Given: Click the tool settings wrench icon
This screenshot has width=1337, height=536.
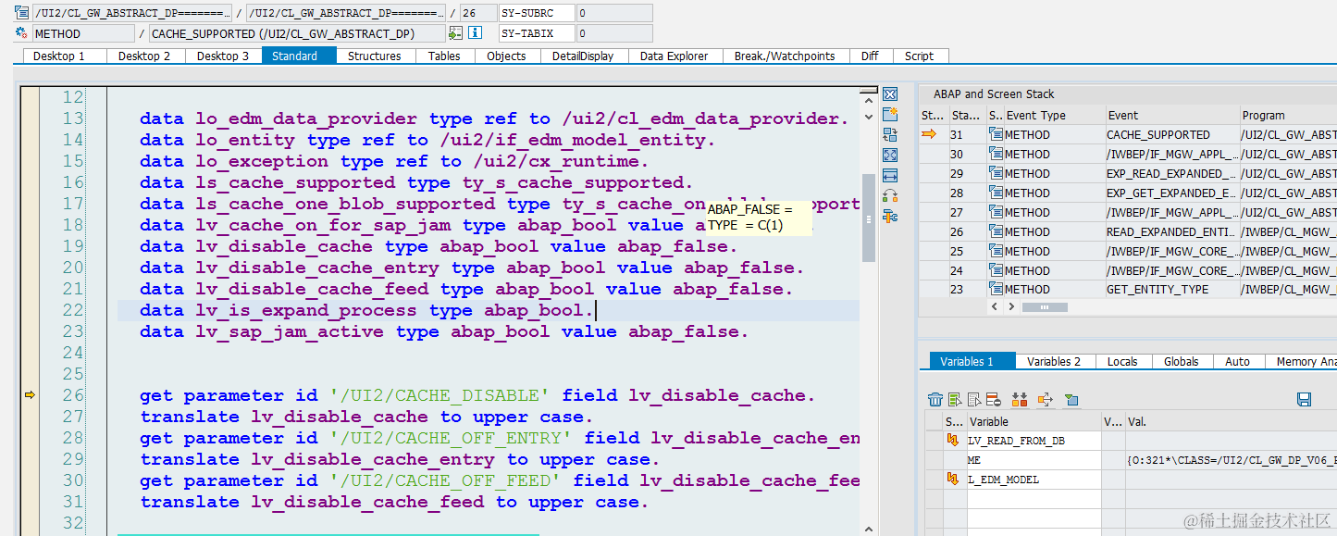Looking at the screenshot, I should [890, 217].
